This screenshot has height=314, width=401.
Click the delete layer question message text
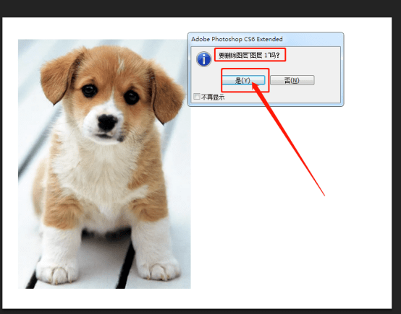tap(249, 56)
